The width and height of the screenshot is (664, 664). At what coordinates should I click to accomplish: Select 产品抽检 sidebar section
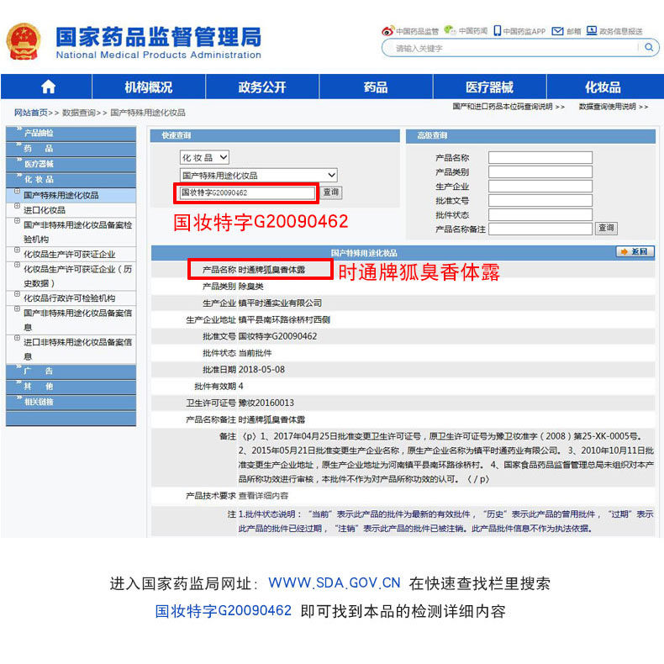pos(71,133)
